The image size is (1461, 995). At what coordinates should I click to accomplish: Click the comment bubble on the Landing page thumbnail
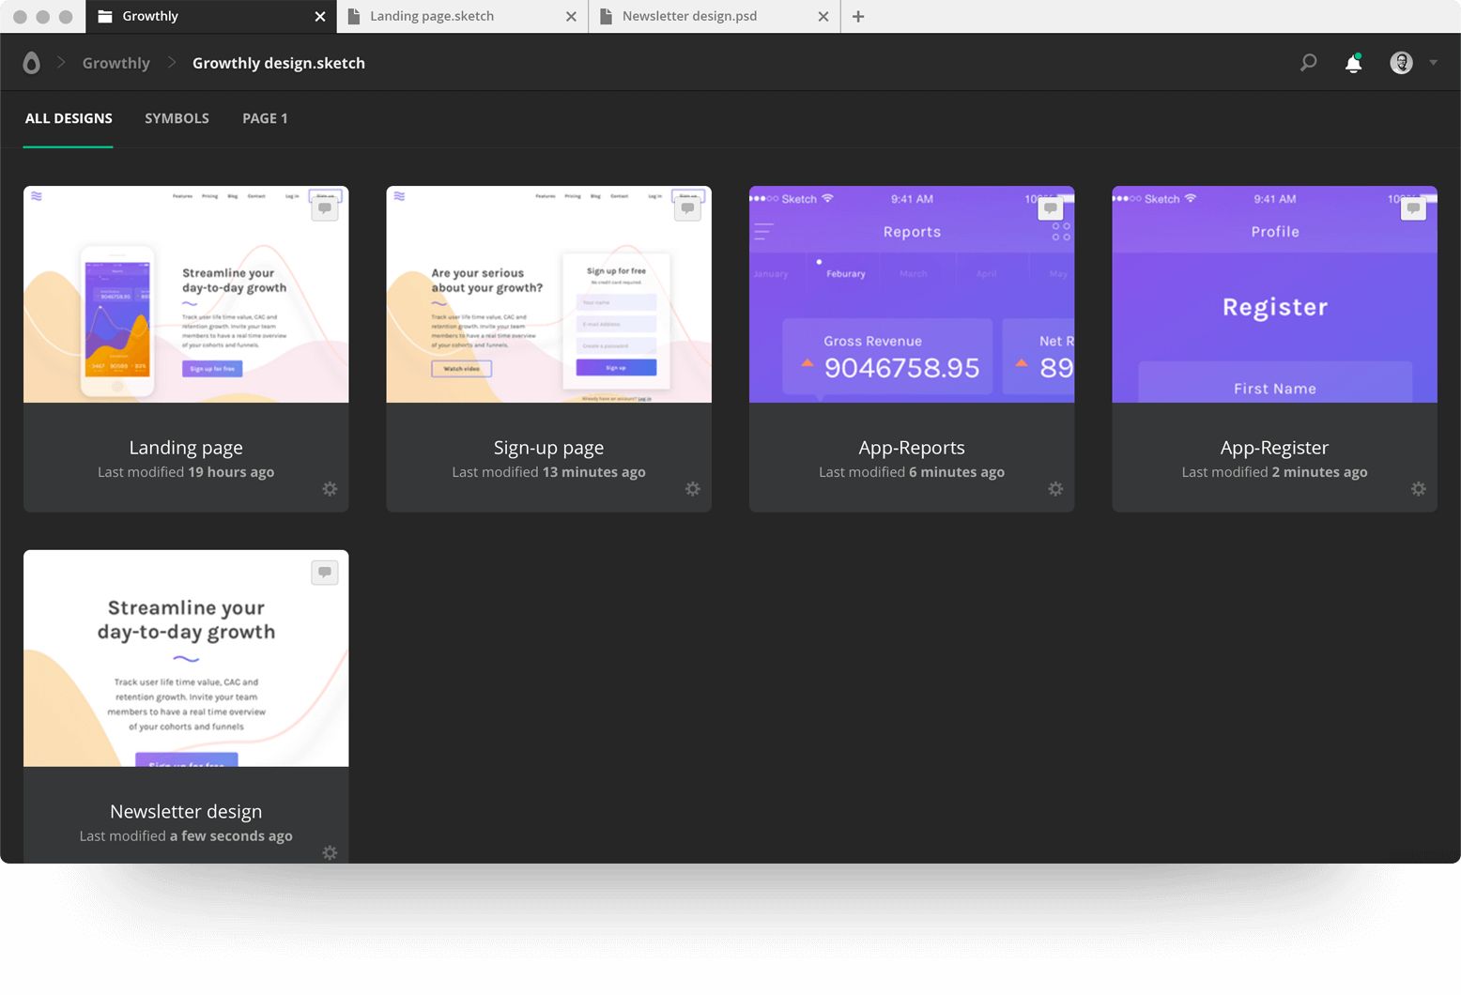(324, 207)
